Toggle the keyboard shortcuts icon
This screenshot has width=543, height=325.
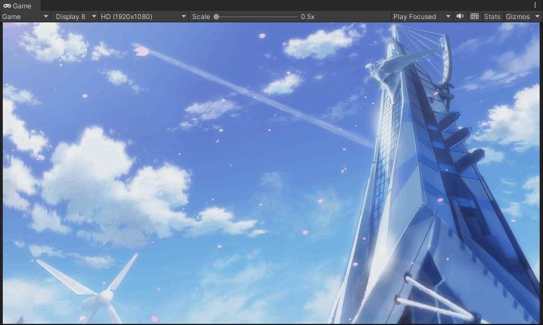(x=475, y=16)
